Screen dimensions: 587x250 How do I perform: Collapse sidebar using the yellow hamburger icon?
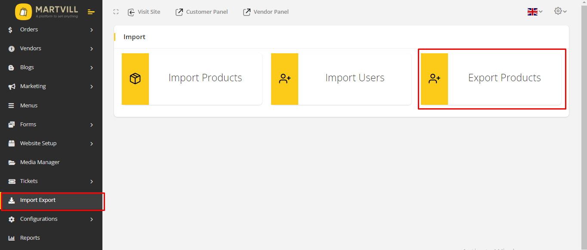click(91, 12)
